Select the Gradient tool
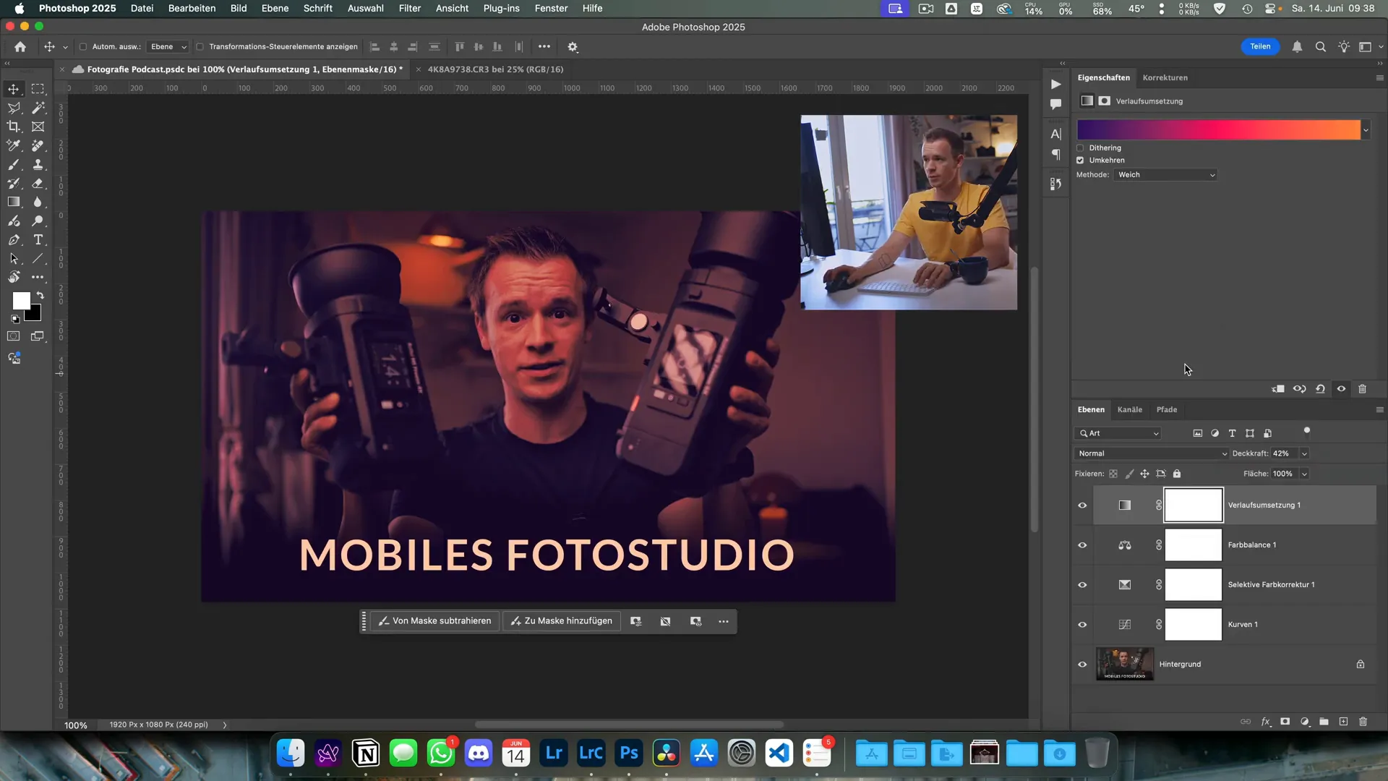 14,202
